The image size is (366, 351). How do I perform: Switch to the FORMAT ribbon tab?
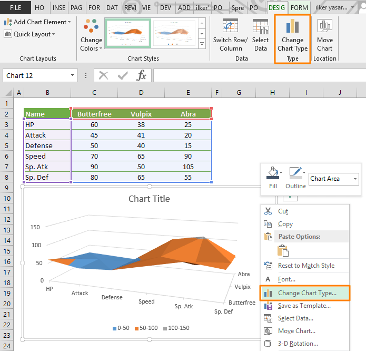299,8
